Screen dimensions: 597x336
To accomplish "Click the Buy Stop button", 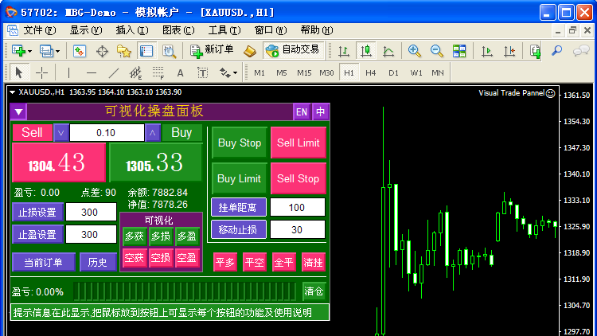I will (240, 143).
